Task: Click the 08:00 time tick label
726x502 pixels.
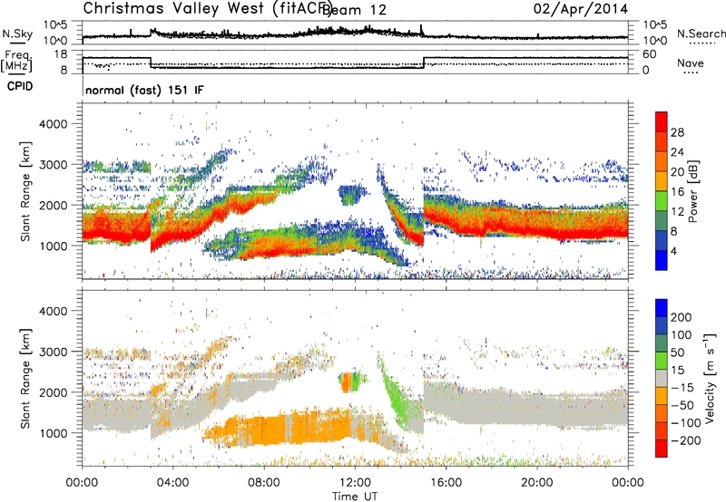Action: tap(264, 483)
